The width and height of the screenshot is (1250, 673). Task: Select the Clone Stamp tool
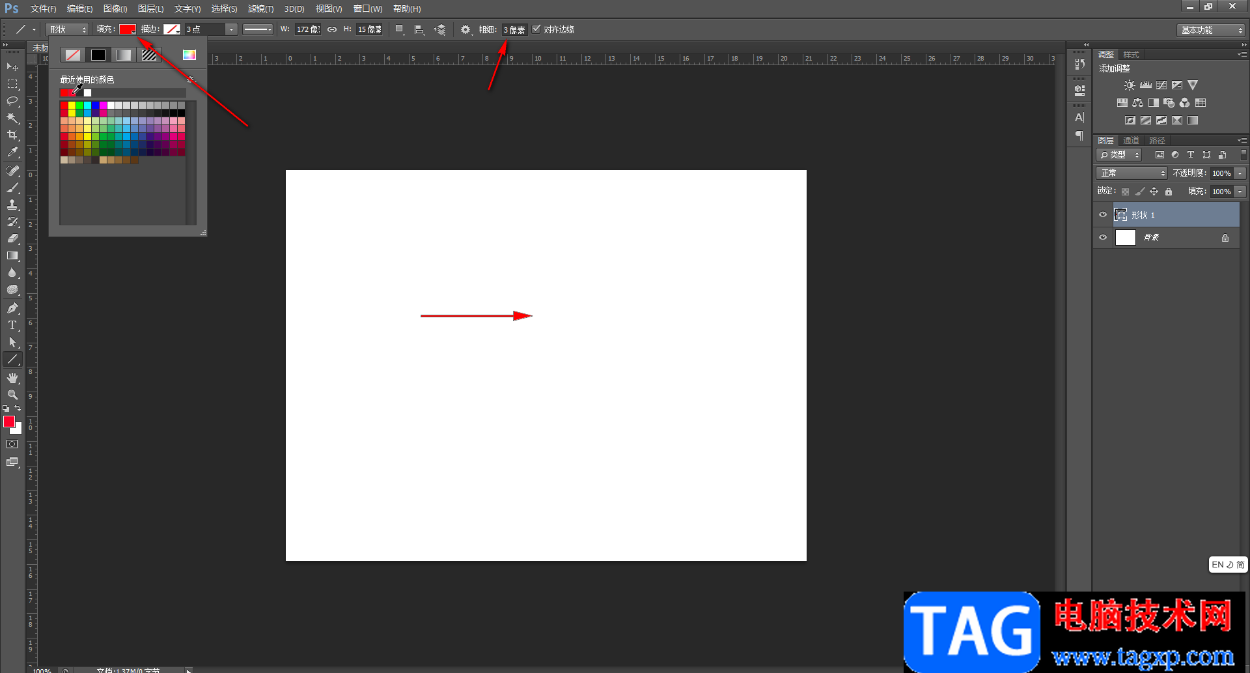click(12, 205)
